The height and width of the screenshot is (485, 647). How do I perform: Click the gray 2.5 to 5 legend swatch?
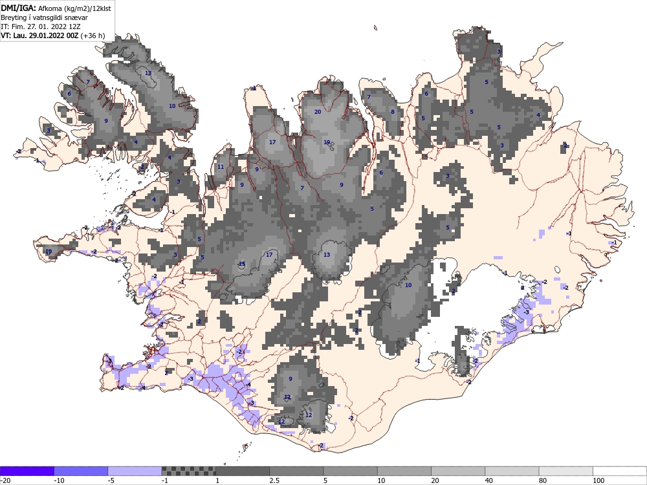297,471
